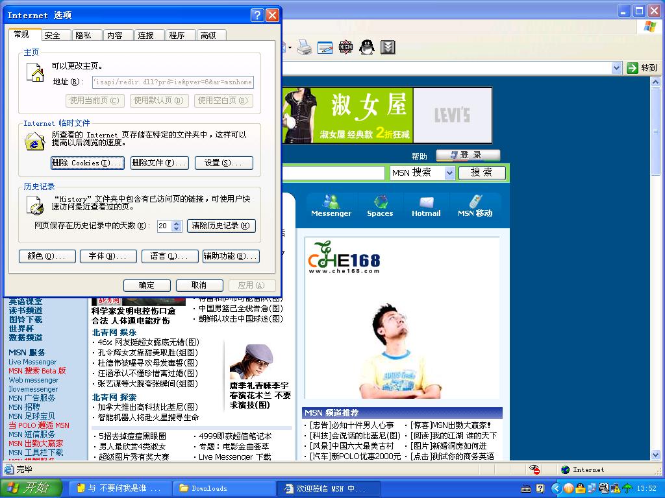Click the help question-mark button in the dialog title

[x=257, y=16]
